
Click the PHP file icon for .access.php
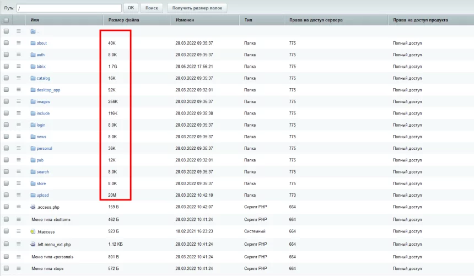pyautogui.click(x=33, y=208)
